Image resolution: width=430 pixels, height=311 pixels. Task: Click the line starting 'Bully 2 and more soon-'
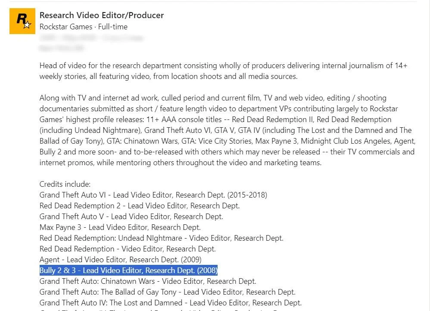(x=227, y=152)
